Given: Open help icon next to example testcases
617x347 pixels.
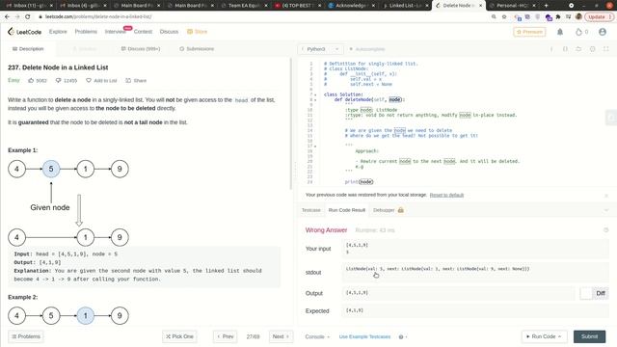Looking at the screenshot, I should 401,336.
